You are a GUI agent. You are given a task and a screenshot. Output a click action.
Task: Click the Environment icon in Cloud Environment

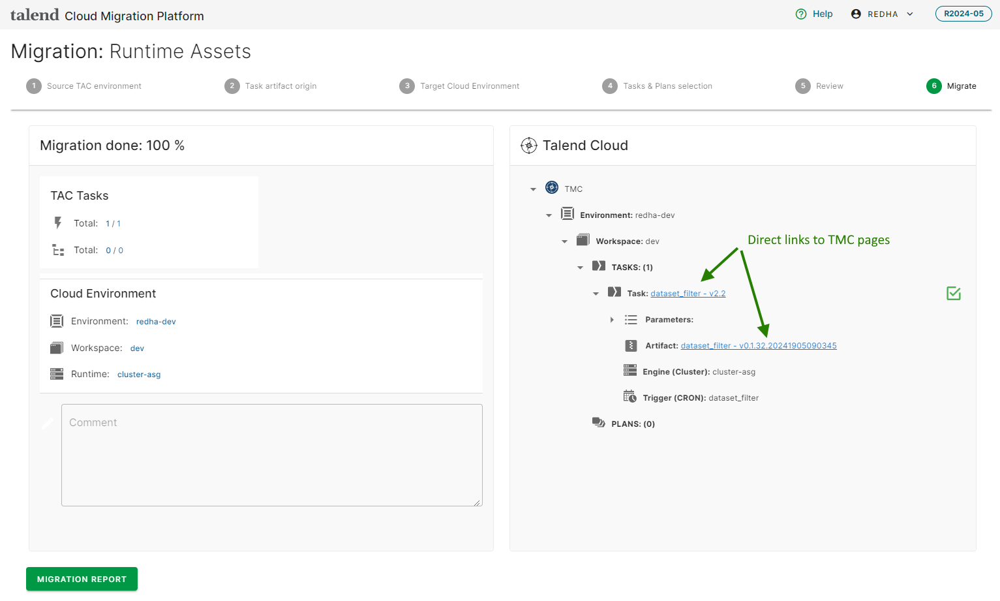pyautogui.click(x=57, y=321)
